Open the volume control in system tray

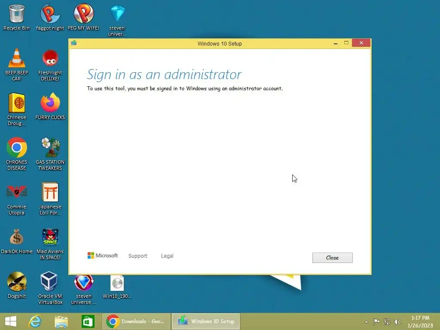[x=397, y=321]
